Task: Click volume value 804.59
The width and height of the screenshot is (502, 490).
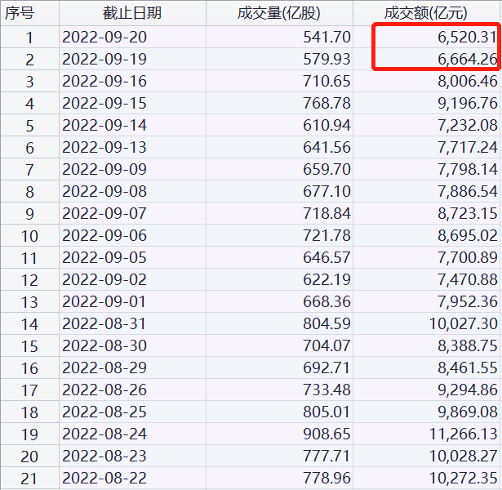Action: pos(327,323)
